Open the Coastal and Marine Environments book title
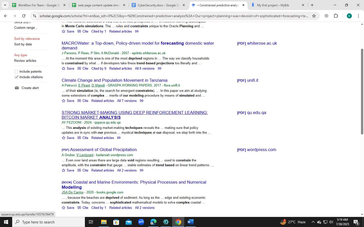This screenshot has height=227, width=364. (134, 185)
